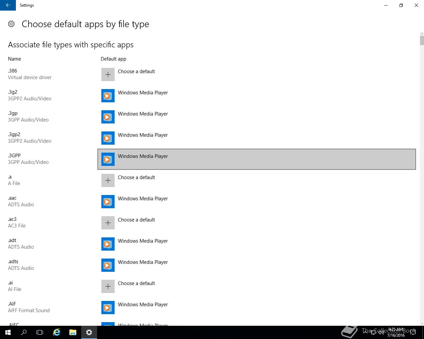Choose a default for .ai File

[x=136, y=283]
